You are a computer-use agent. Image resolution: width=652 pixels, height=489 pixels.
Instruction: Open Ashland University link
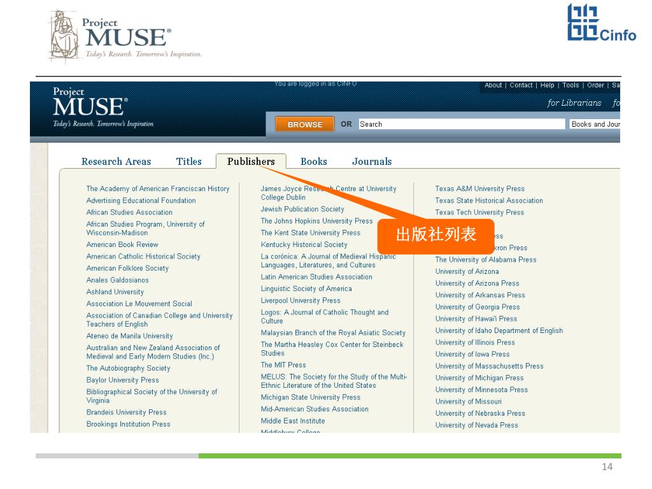[x=115, y=292]
